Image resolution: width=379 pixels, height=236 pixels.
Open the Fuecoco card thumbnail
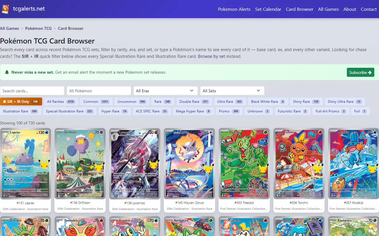click(244, 226)
